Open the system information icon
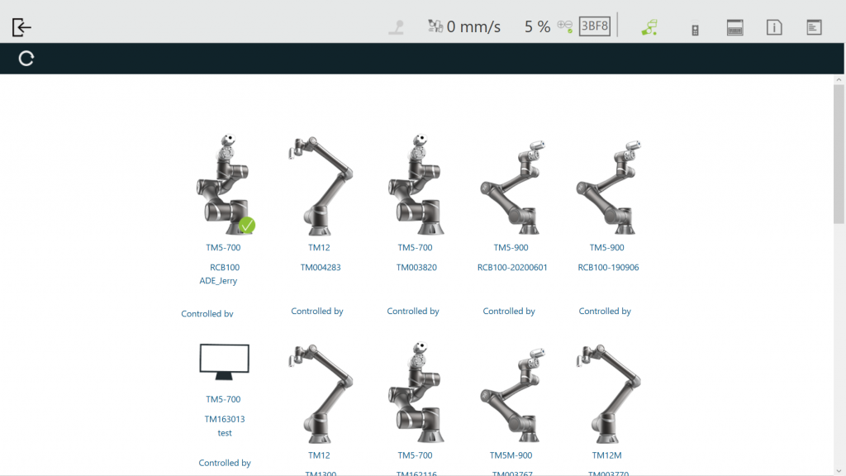 click(x=774, y=27)
